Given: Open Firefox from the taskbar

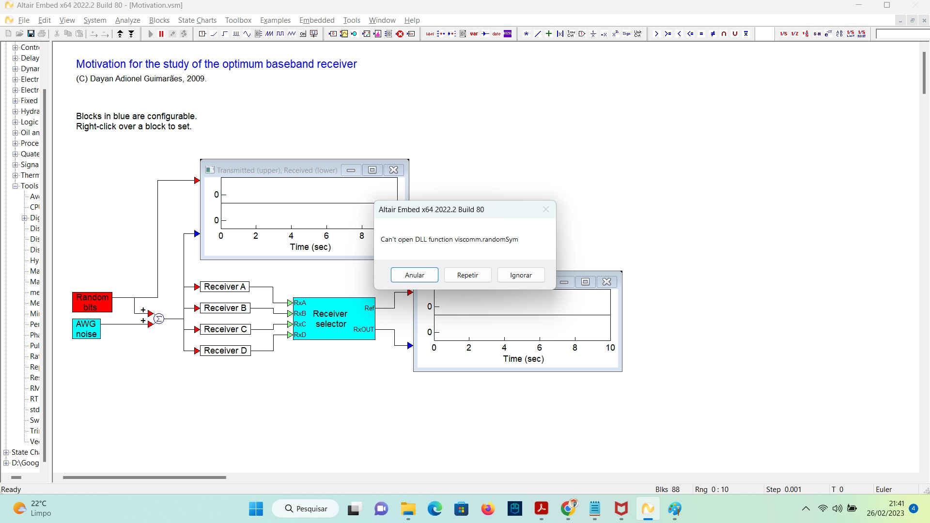Looking at the screenshot, I should pyautogui.click(x=488, y=509).
